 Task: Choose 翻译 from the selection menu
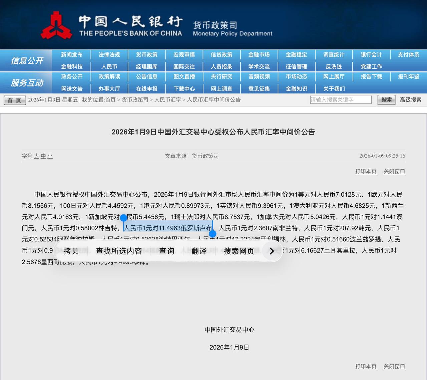pos(199,251)
